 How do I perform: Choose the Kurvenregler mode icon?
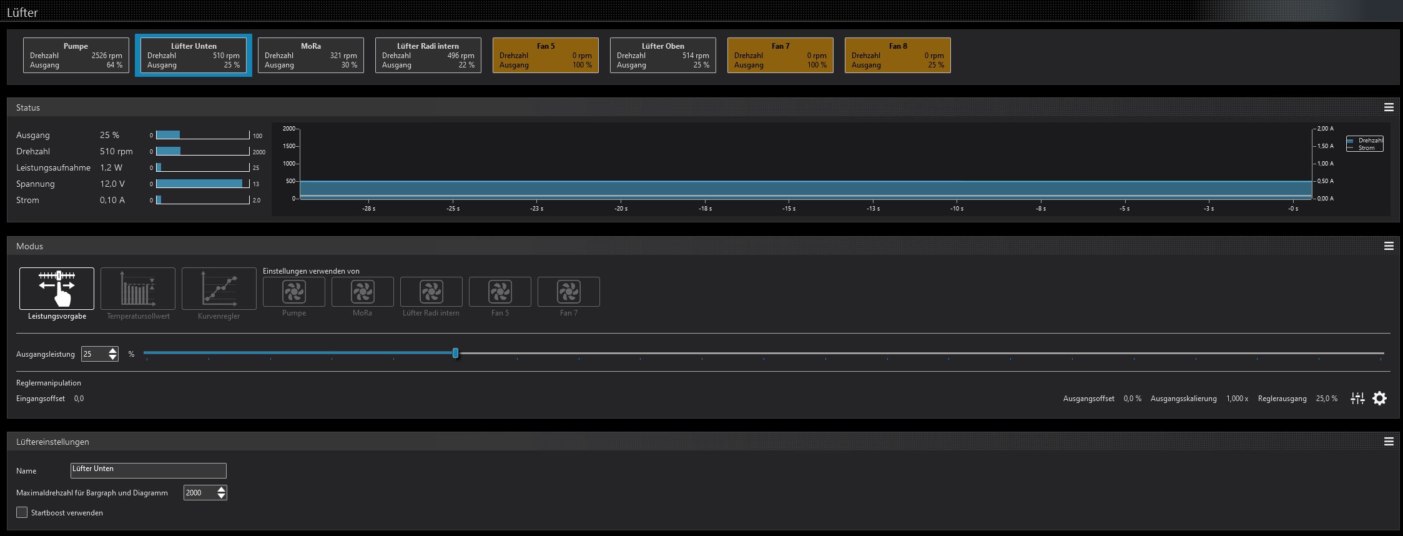(x=219, y=289)
